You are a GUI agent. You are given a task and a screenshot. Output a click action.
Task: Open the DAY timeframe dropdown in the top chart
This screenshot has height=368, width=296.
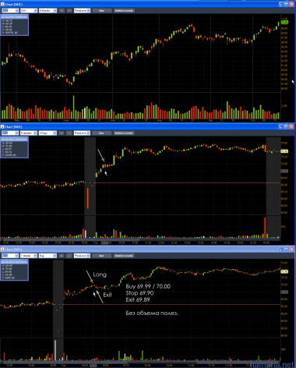point(29,11)
